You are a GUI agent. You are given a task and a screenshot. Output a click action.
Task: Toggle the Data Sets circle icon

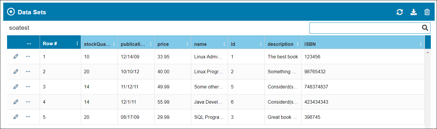coord(11,12)
